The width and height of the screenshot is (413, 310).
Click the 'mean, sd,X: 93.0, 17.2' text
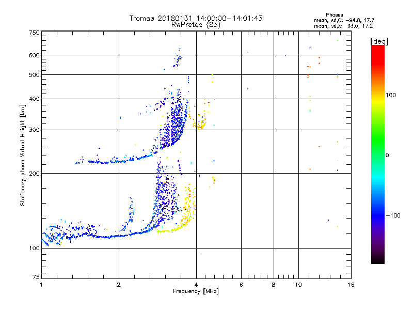tap(343, 26)
